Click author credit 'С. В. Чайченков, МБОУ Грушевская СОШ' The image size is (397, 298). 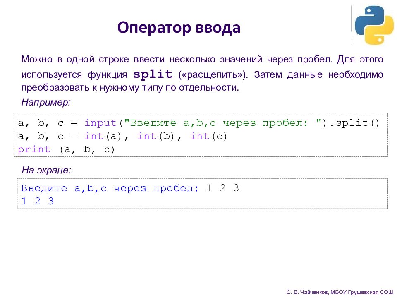point(340,293)
